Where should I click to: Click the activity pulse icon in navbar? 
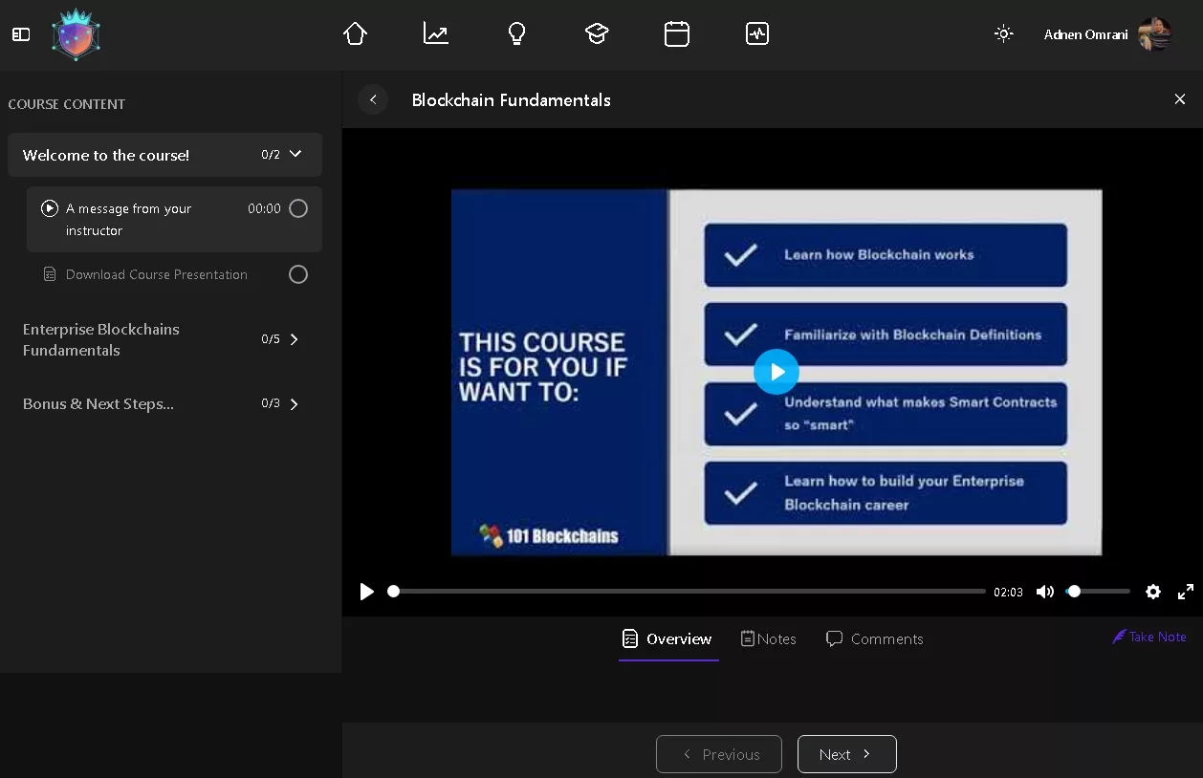(x=757, y=34)
